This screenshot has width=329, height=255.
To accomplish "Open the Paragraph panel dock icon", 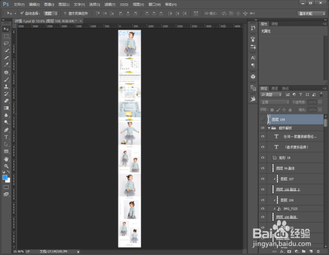I will pyautogui.click(x=253, y=65).
